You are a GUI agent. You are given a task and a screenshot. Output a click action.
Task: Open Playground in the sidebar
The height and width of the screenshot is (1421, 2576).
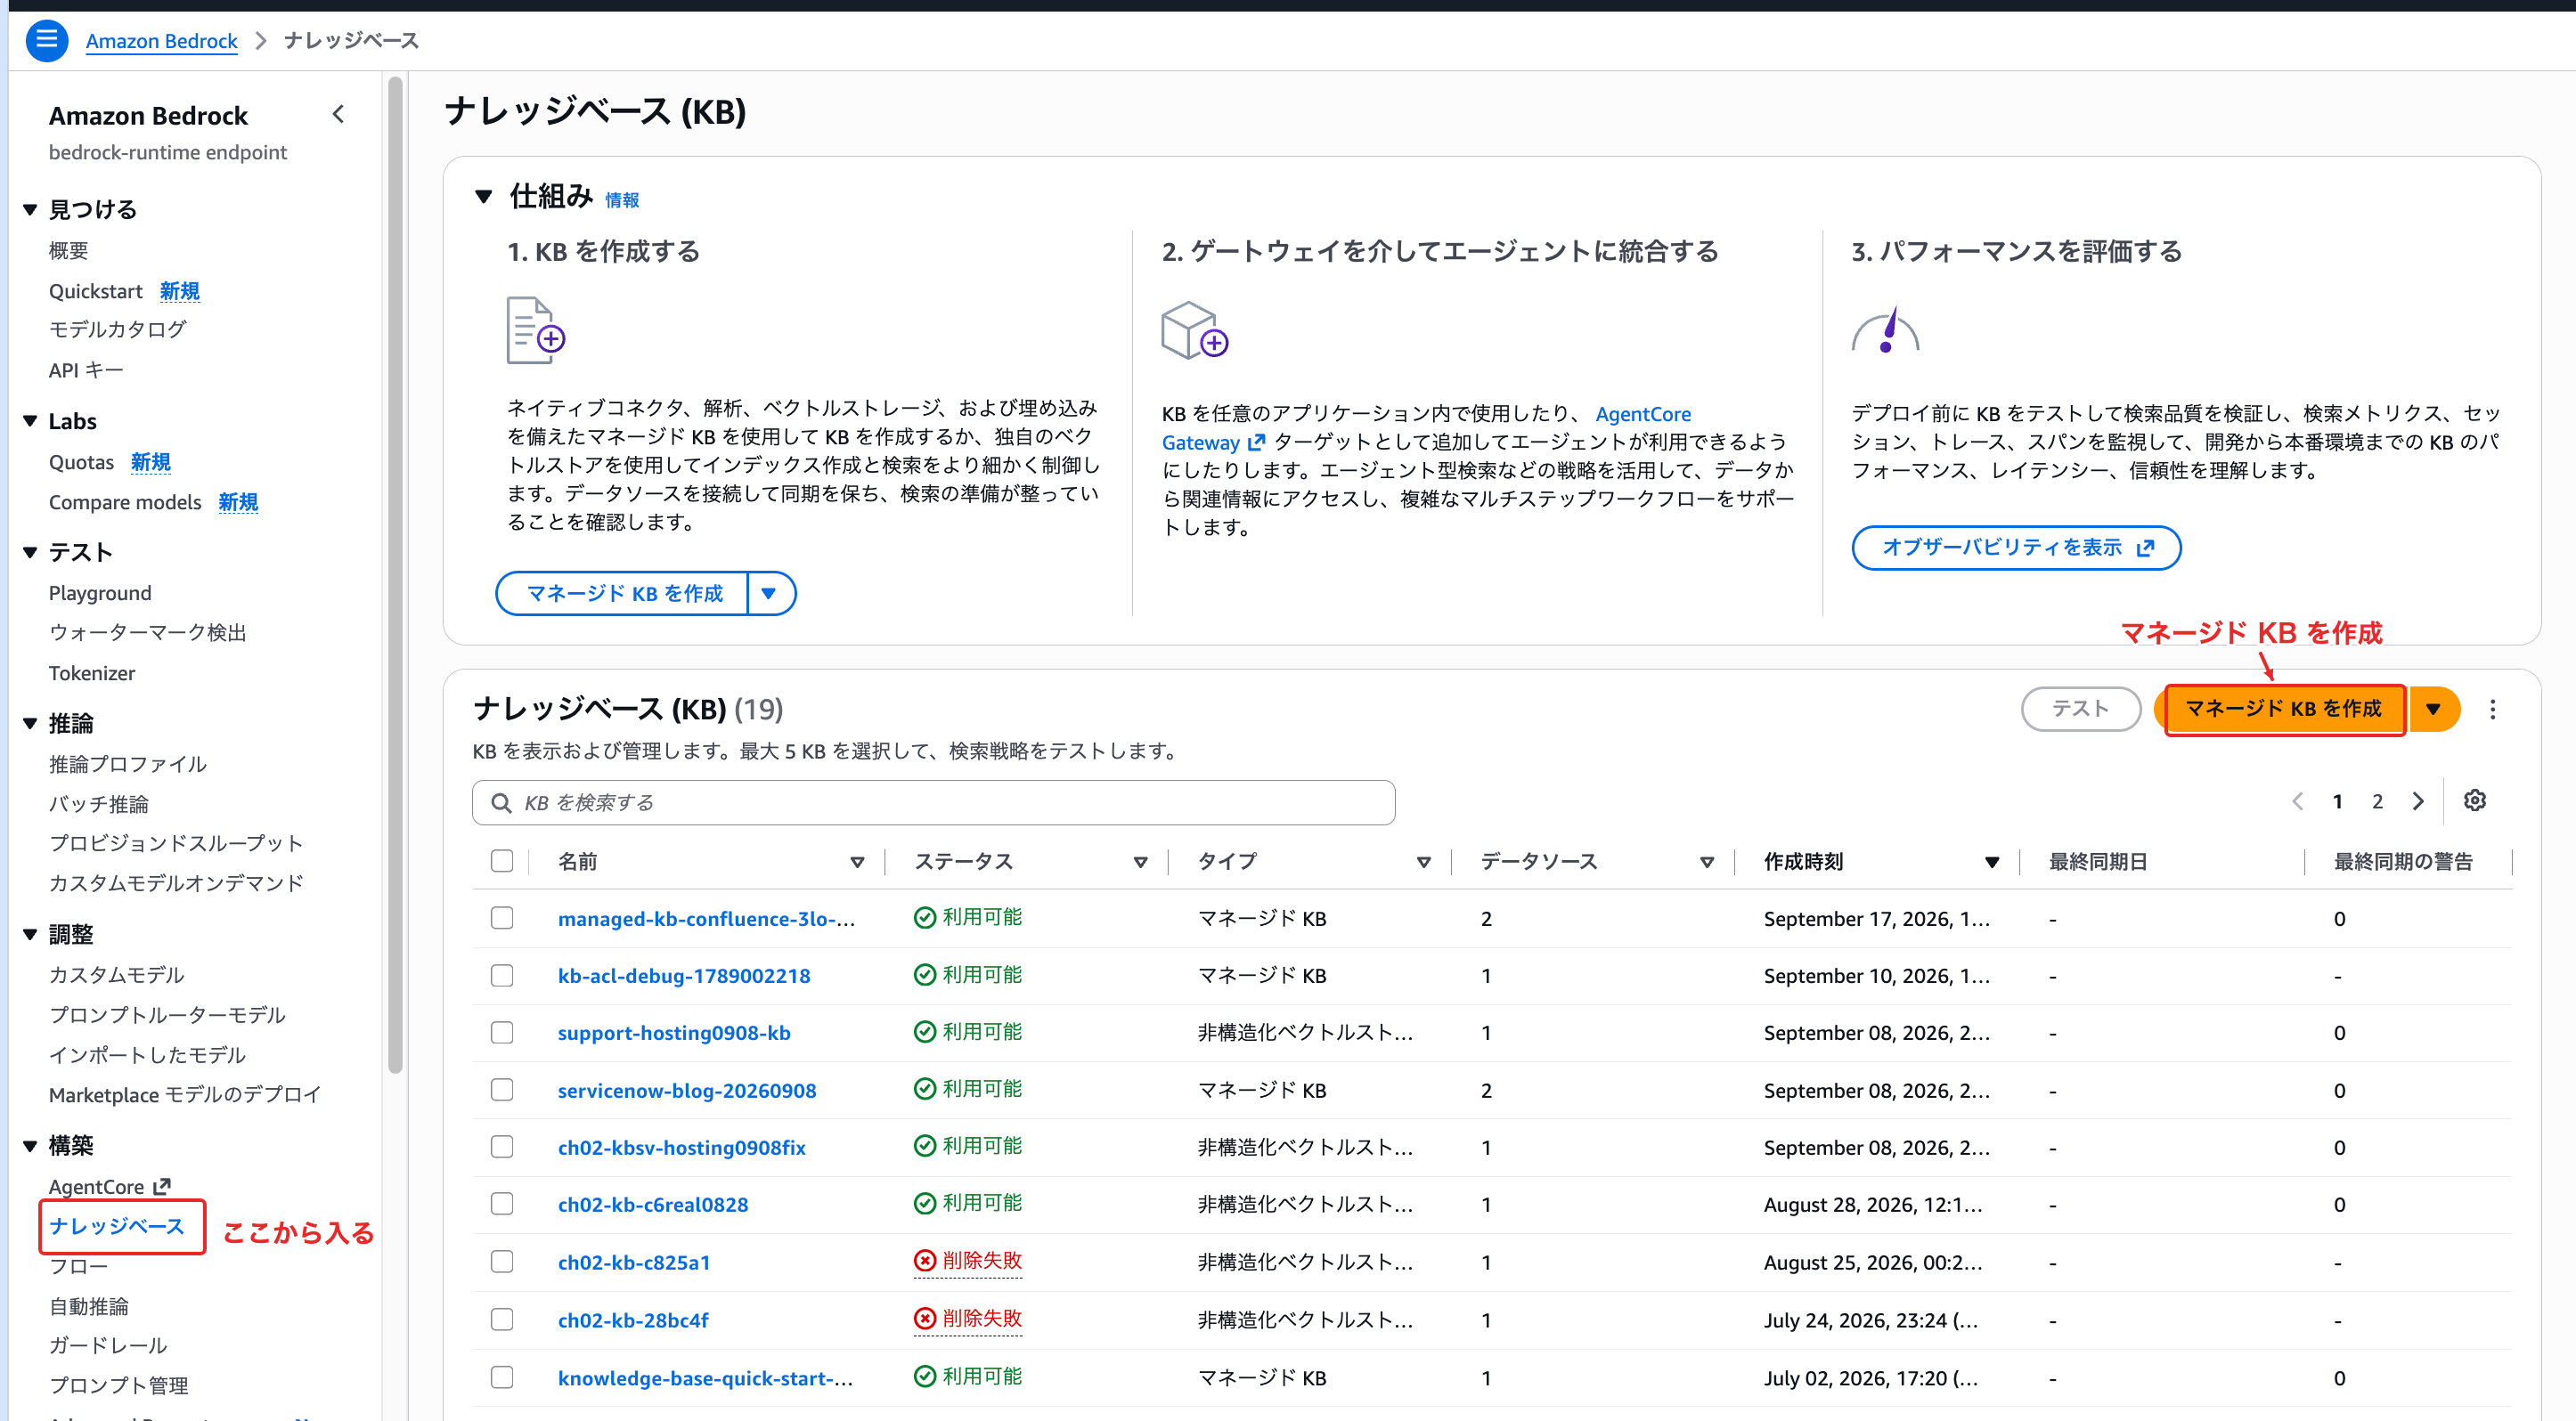pos(100,593)
